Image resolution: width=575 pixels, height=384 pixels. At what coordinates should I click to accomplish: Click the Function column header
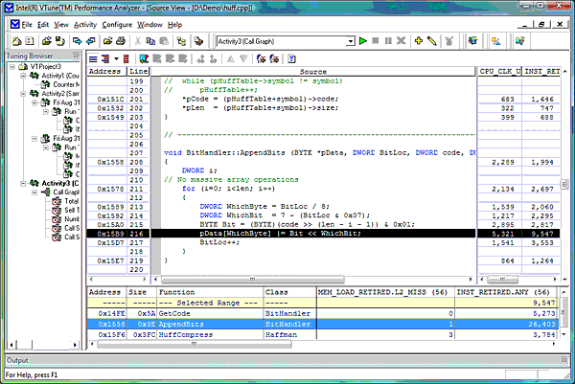[176, 290]
